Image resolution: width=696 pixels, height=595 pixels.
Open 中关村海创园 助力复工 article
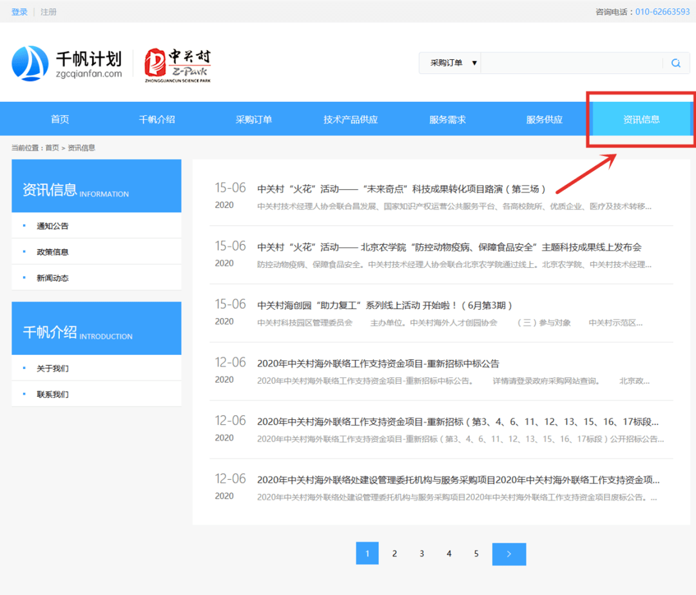tap(385, 305)
